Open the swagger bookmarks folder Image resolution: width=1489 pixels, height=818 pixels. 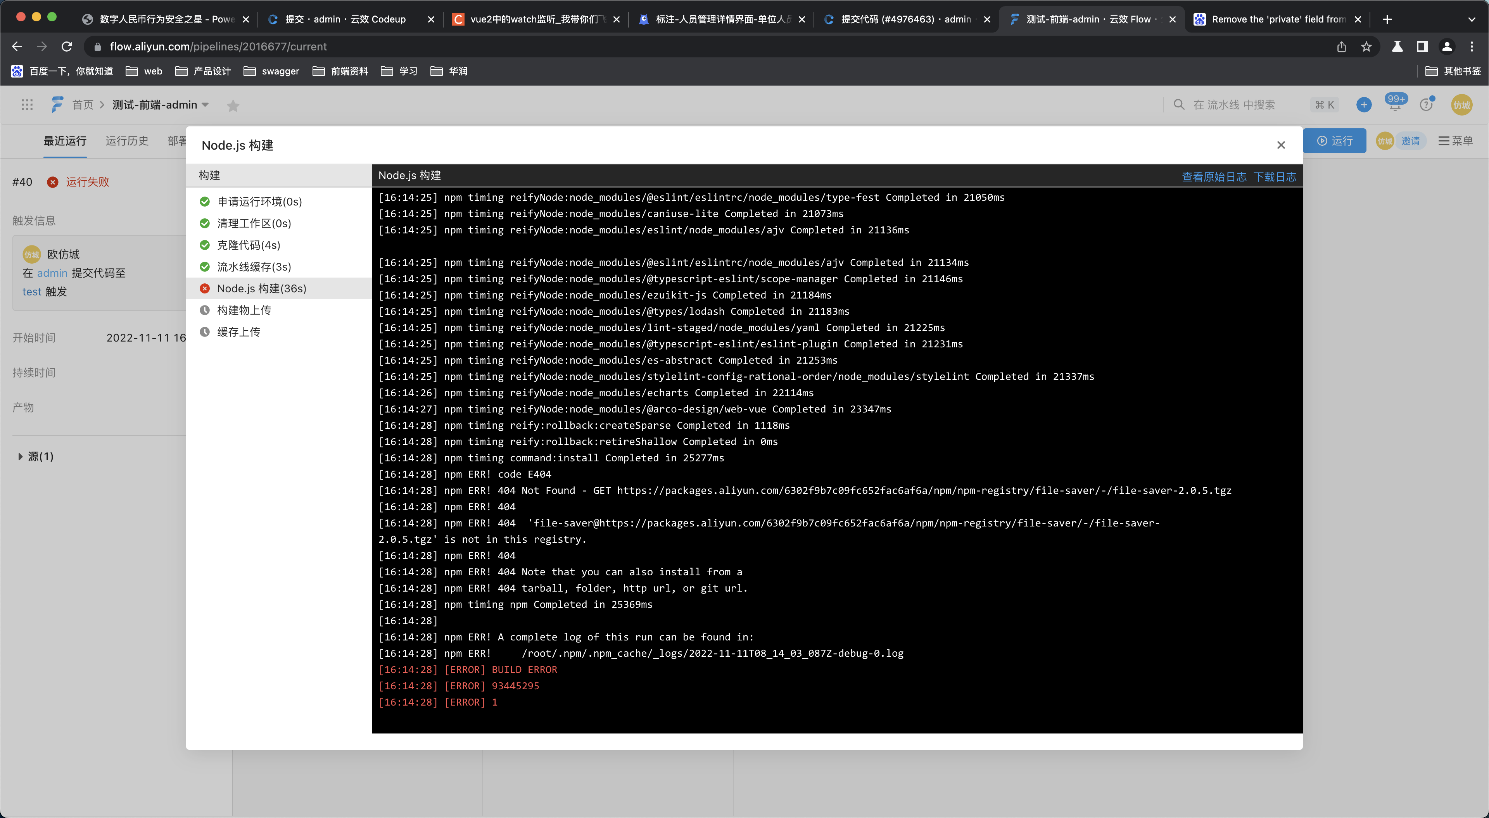(271, 71)
